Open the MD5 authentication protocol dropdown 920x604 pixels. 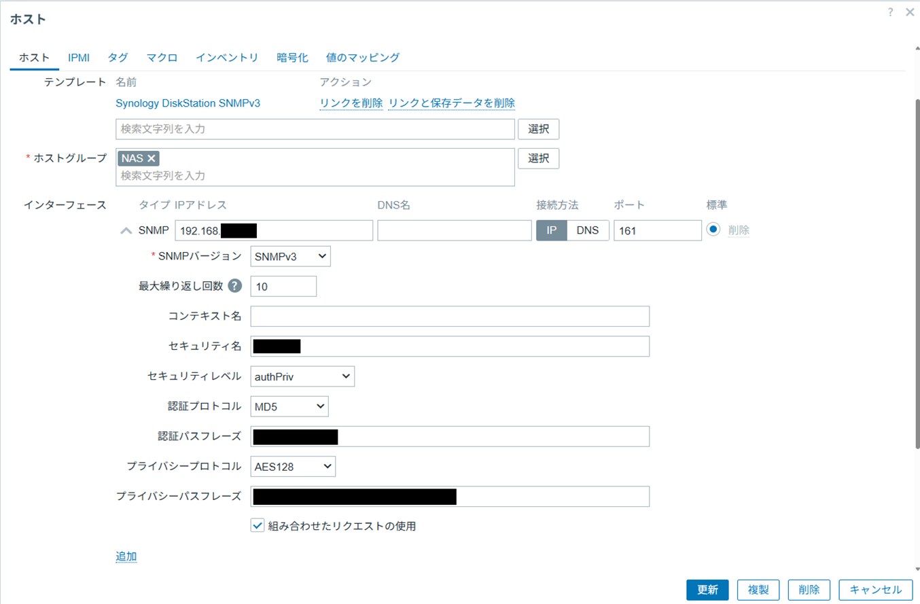point(289,406)
